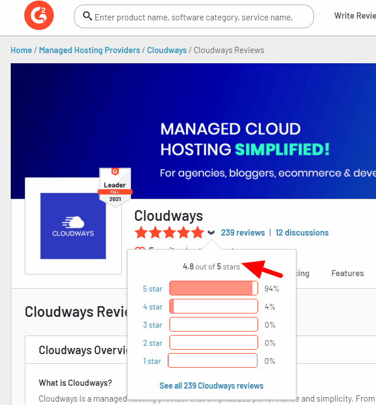Click the 3 star rating bar
The width and height of the screenshot is (376, 405).
(x=213, y=324)
